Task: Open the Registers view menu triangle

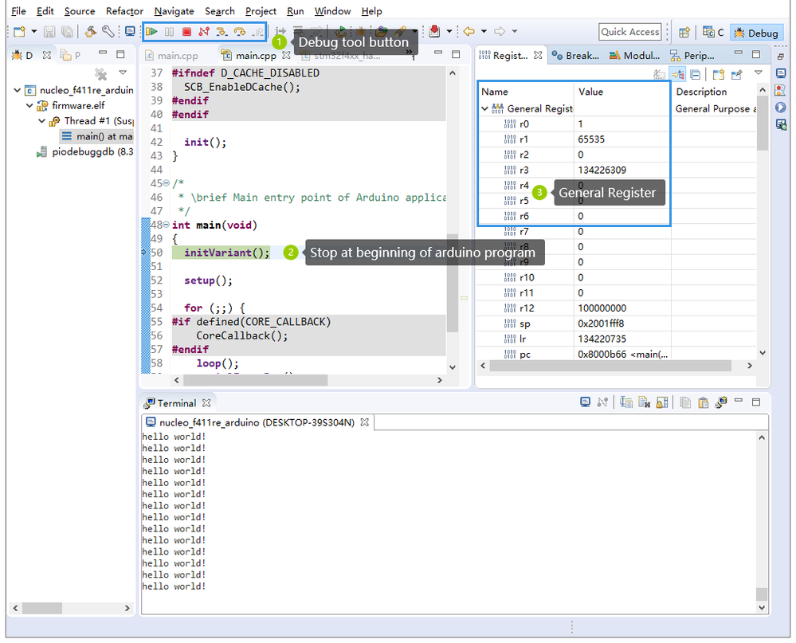Action: (759, 73)
